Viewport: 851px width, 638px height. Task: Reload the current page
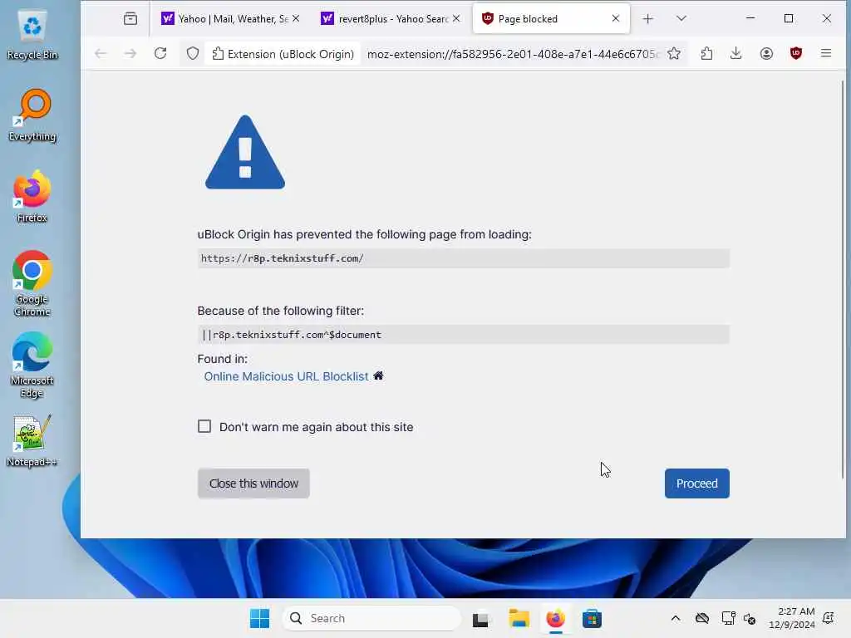[x=160, y=53]
